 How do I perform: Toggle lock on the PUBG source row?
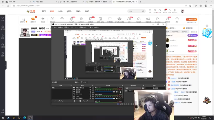[93, 96]
